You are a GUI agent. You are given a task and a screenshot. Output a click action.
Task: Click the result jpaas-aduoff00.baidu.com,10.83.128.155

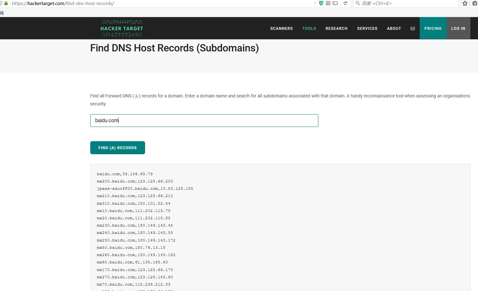point(145,188)
